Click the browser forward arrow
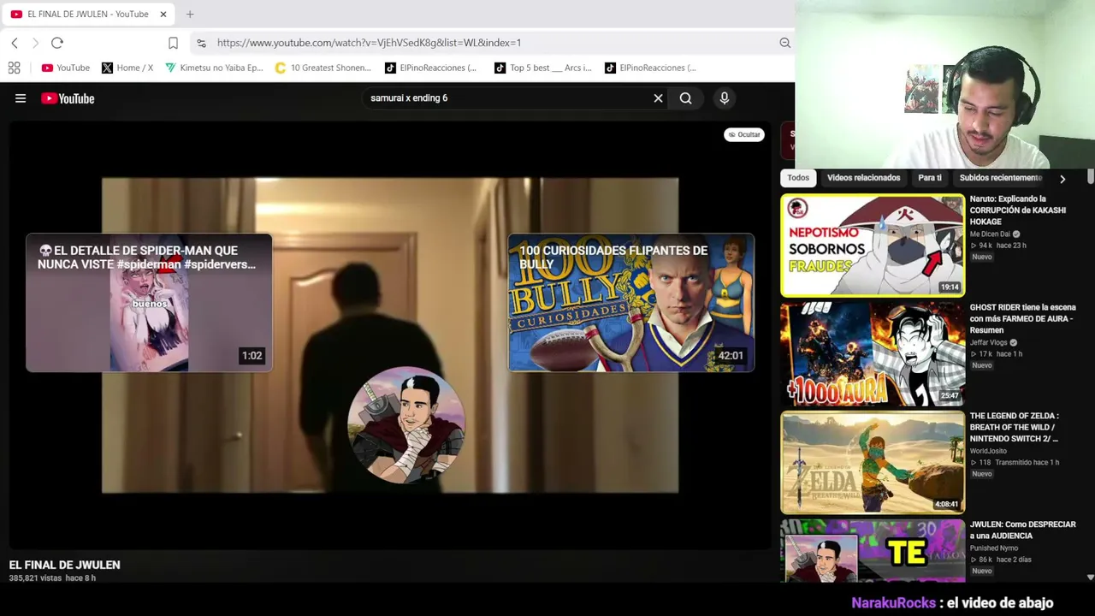The width and height of the screenshot is (1095, 616). coord(35,43)
